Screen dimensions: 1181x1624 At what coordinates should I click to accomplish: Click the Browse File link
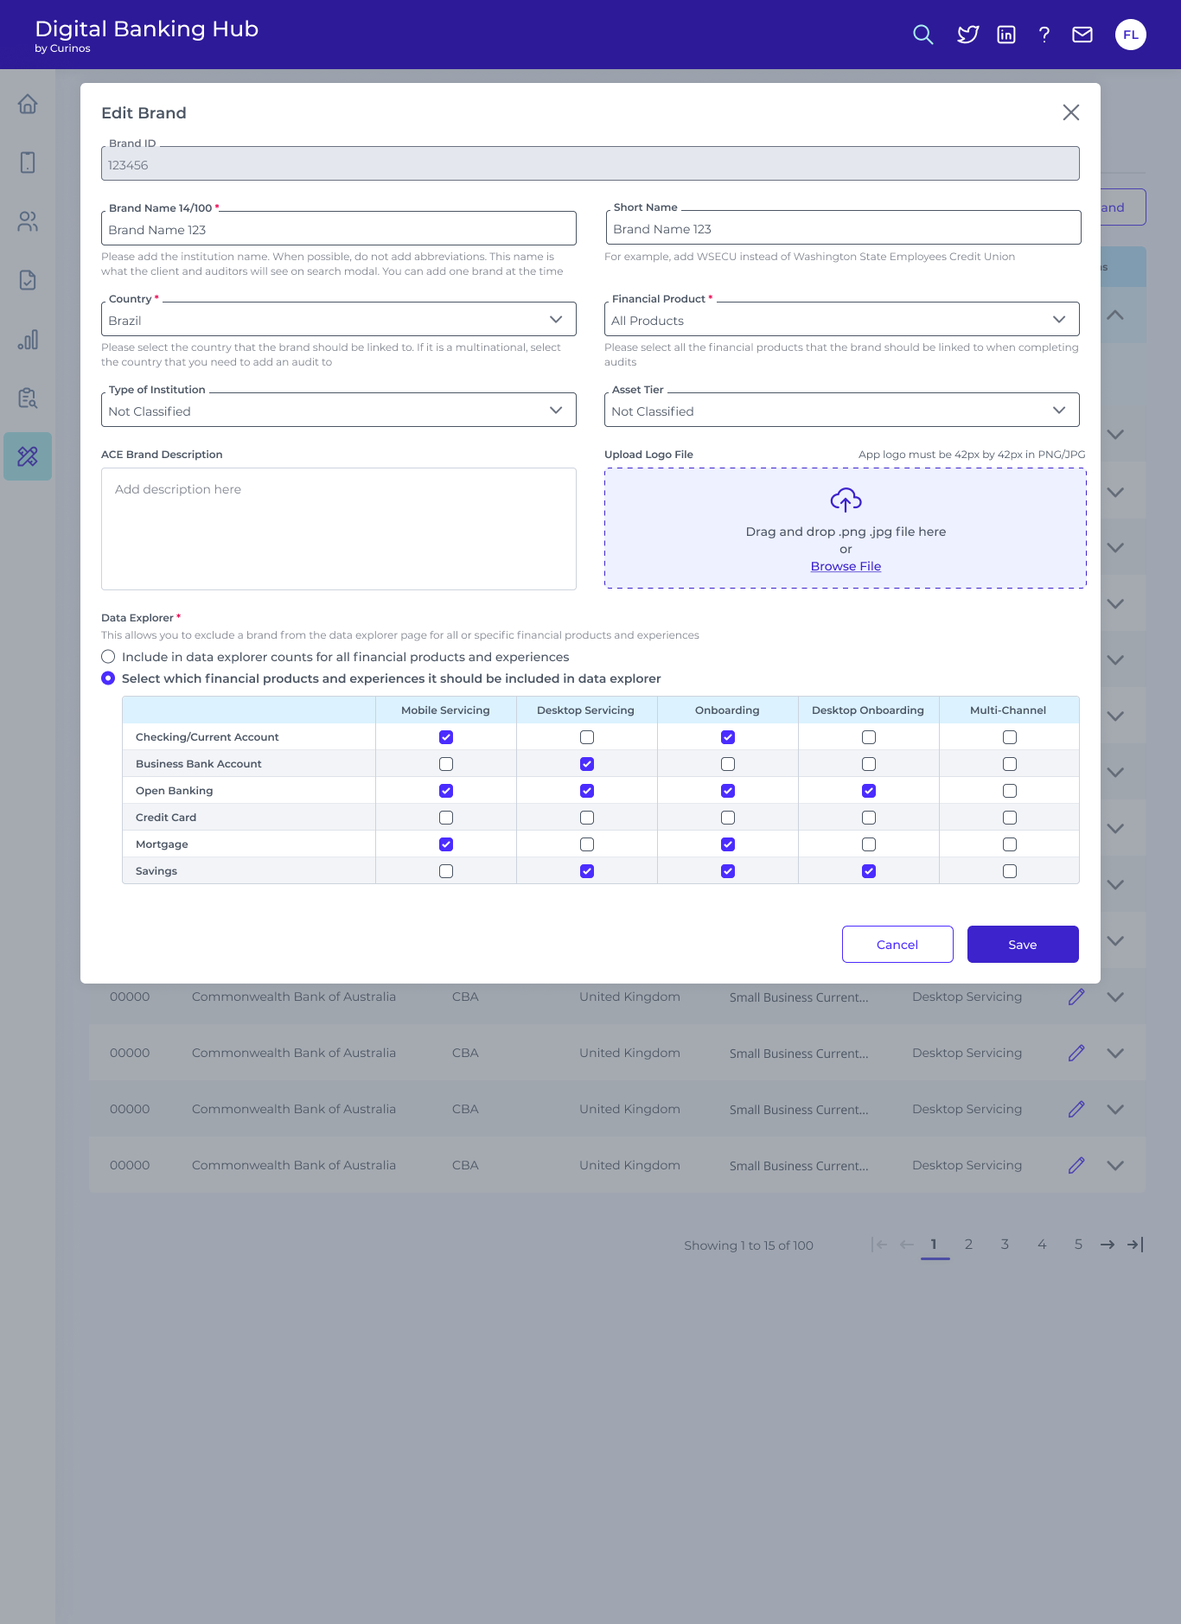pos(846,566)
